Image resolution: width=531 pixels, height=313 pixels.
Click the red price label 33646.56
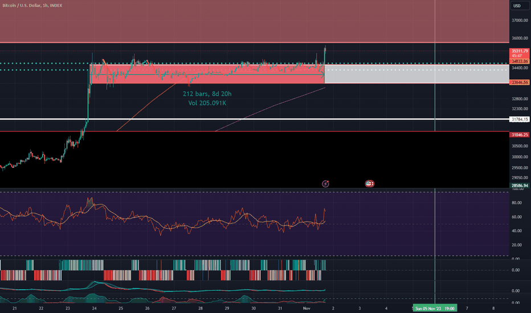pyautogui.click(x=520, y=82)
